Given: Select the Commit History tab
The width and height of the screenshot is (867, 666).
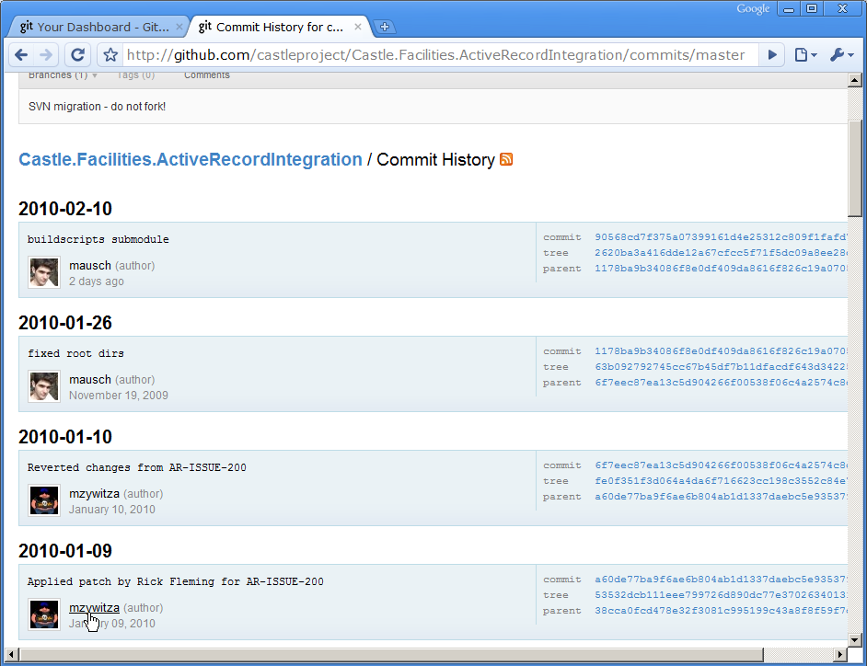Looking at the screenshot, I should (276, 27).
